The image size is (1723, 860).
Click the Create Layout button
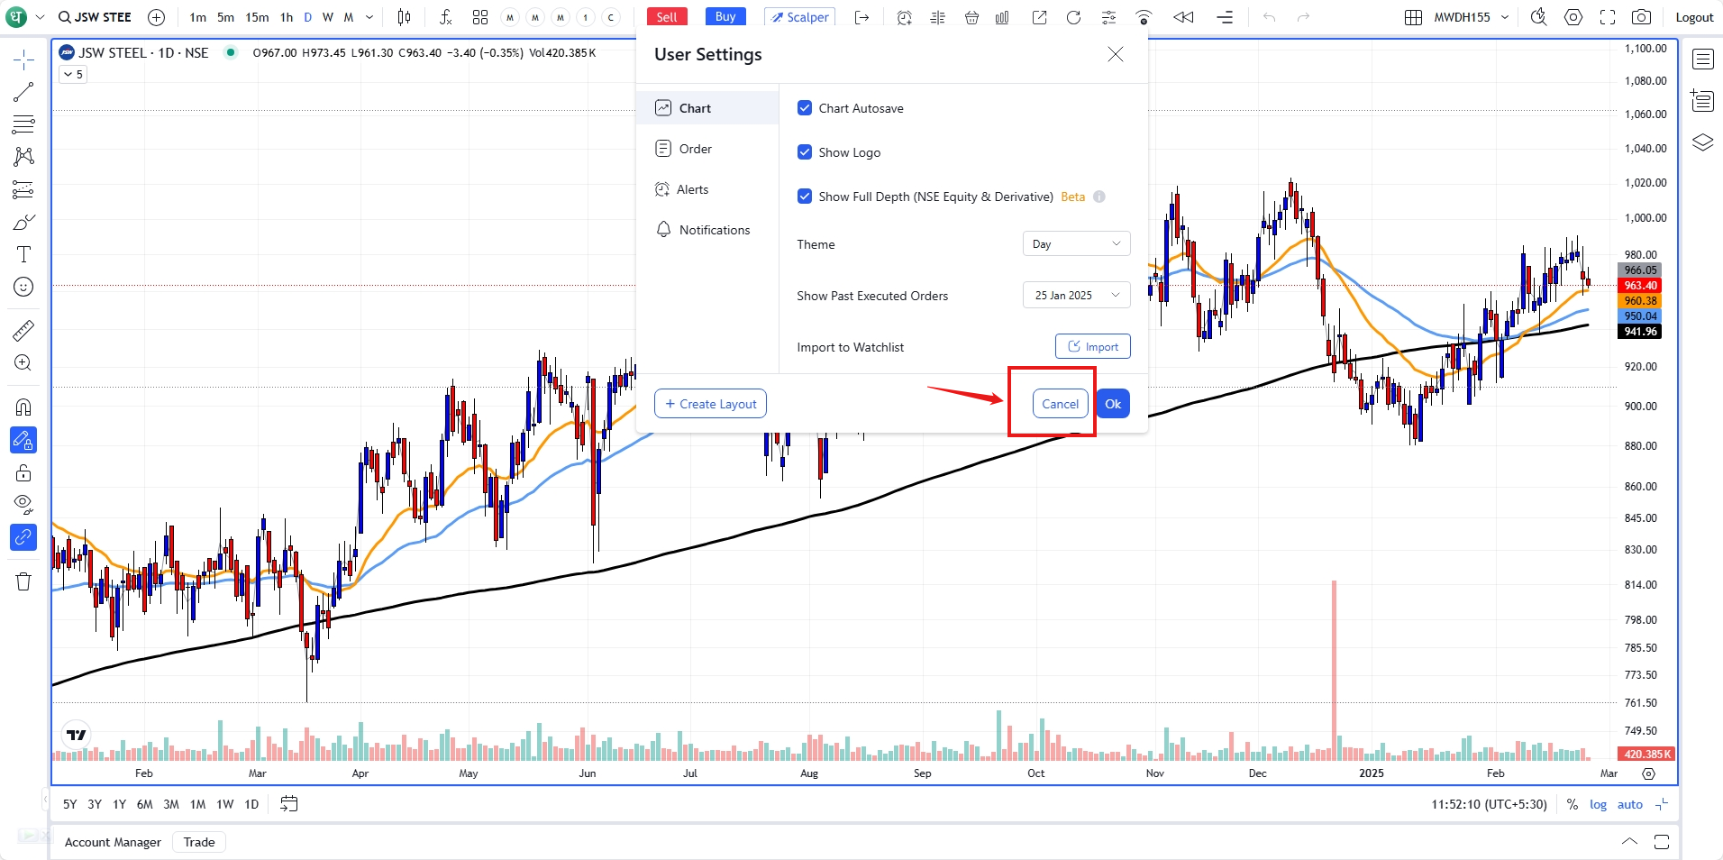[710, 404]
